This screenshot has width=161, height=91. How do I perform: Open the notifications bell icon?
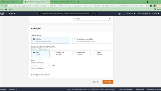click(x=123, y=14)
